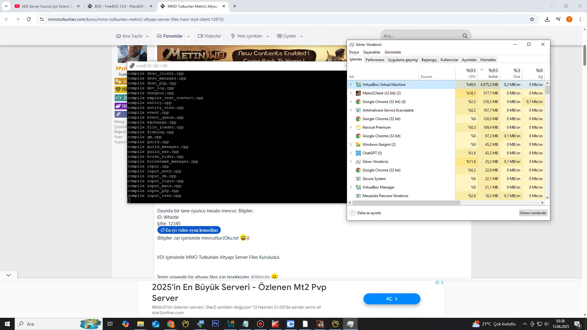Screen dimensions: 587x330
Task: Click the ad info icon on banner
Action: (x=437, y=283)
